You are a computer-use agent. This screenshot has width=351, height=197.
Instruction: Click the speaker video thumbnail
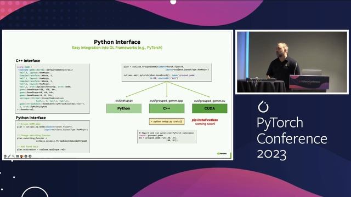tap(292, 62)
